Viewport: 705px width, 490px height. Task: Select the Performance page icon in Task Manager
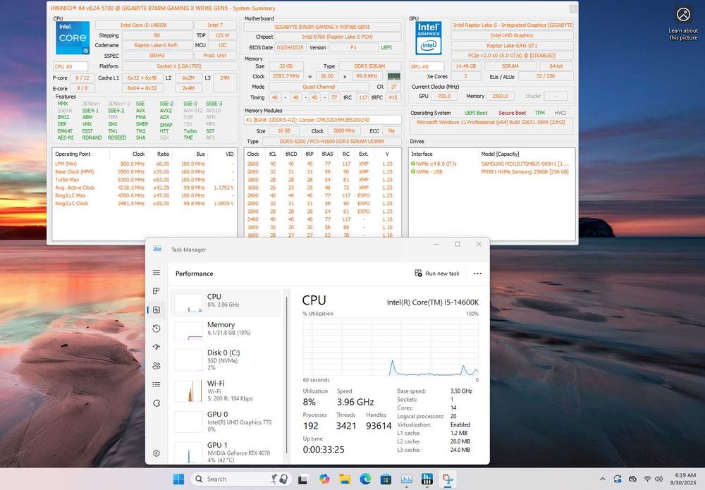coord(157,310)
